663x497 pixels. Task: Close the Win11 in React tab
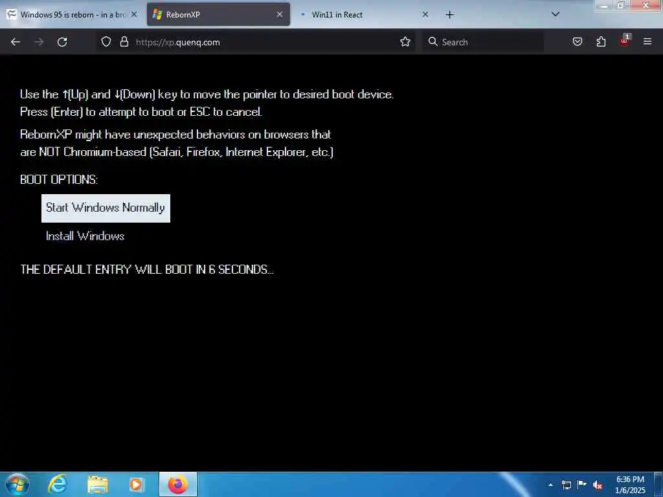425,14
